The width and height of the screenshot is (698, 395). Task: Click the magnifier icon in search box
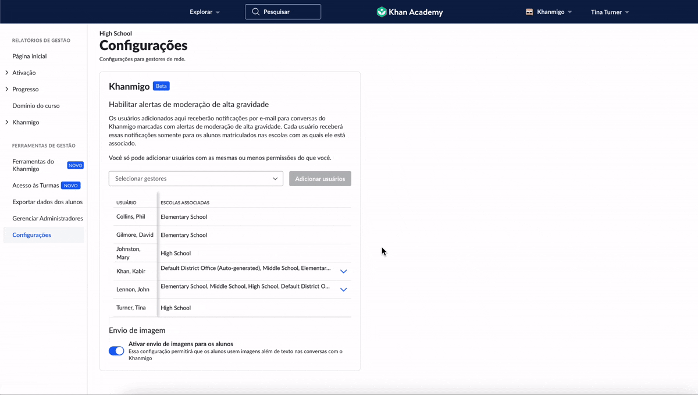(256, 12)
